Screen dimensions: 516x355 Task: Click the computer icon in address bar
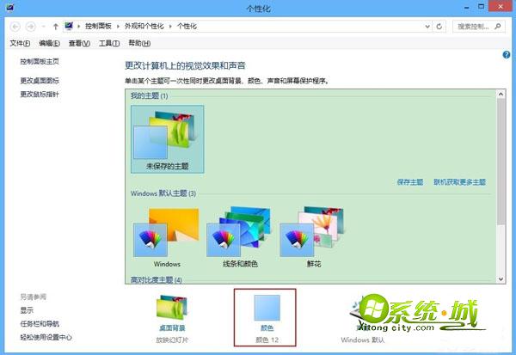tap(69, 26)
